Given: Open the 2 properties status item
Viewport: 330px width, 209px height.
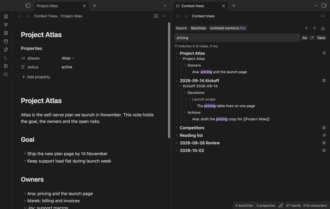Looking at the screenshot, I should click(266, 205).
